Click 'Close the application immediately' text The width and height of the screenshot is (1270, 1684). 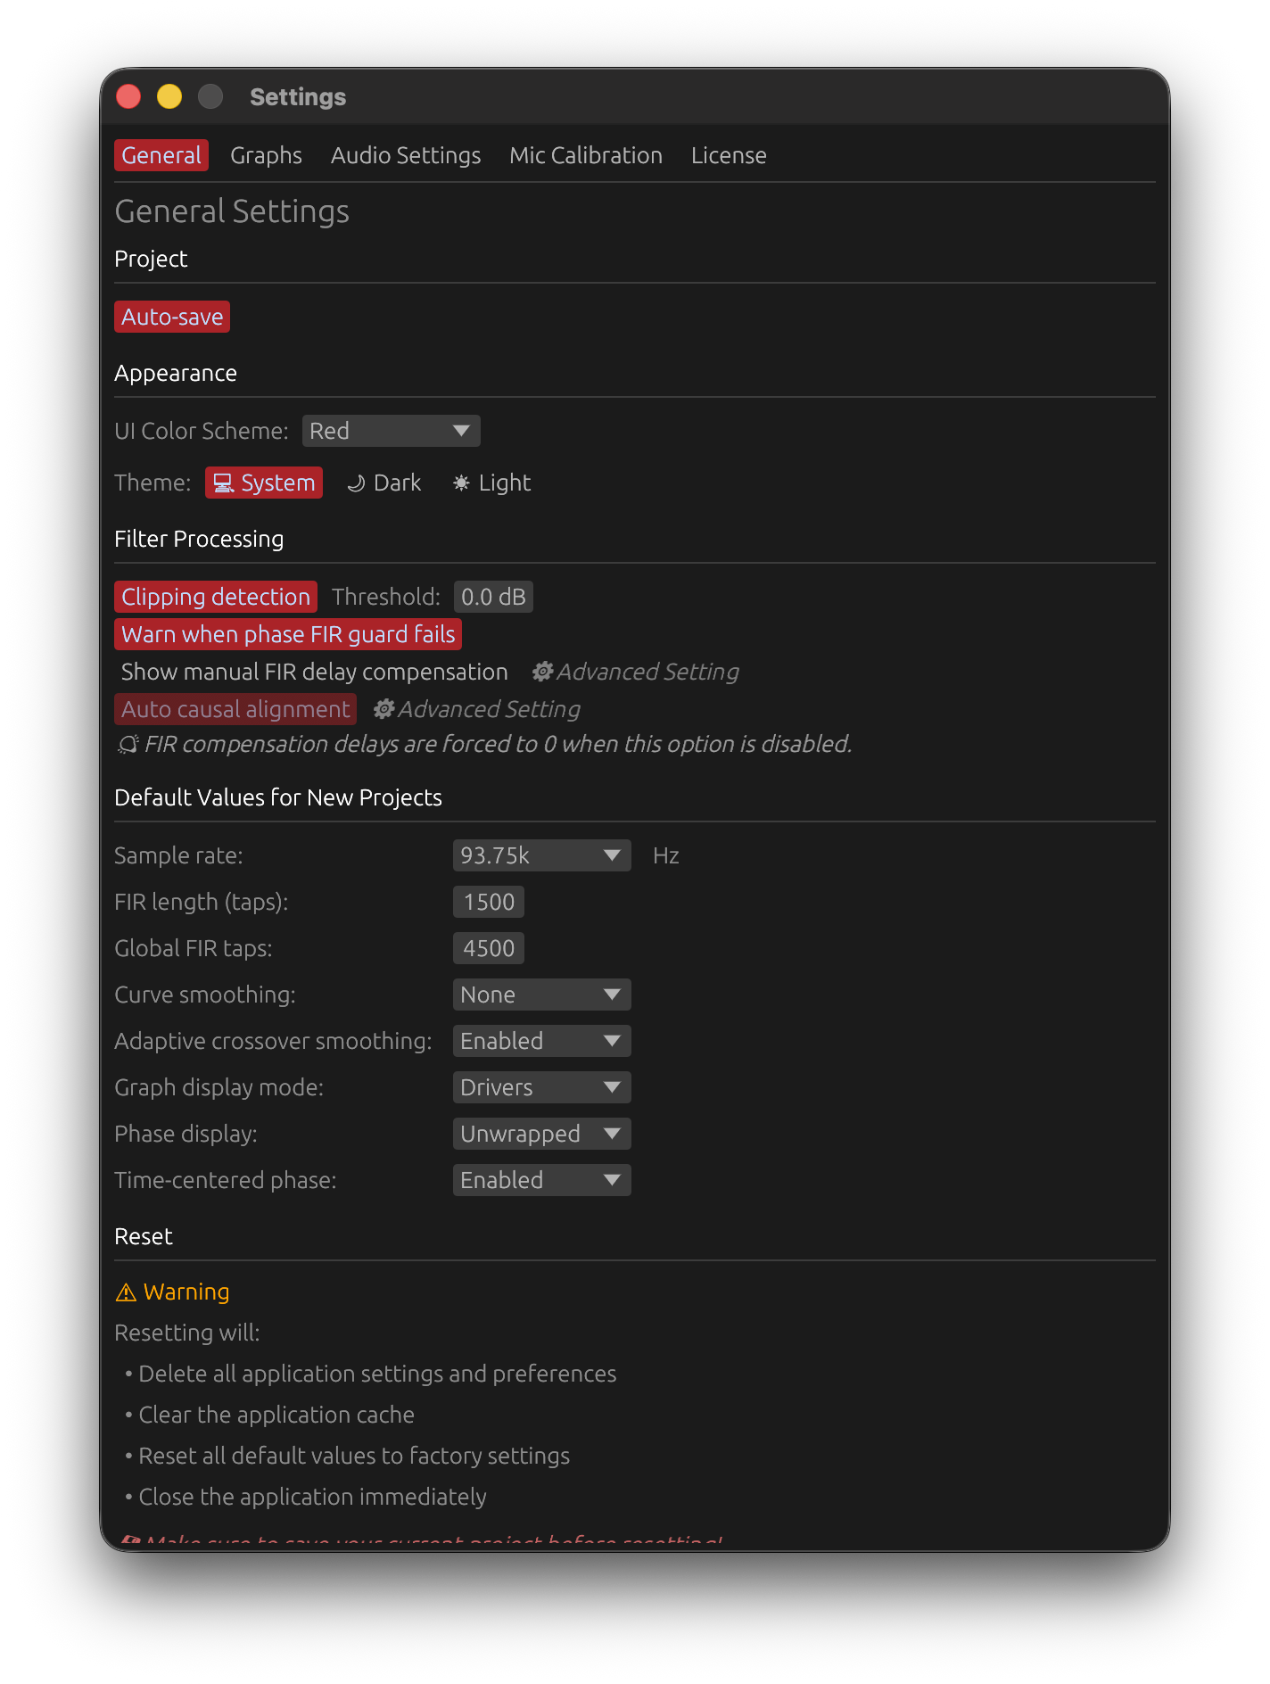pyautogui.click(x=312, y=1497)
